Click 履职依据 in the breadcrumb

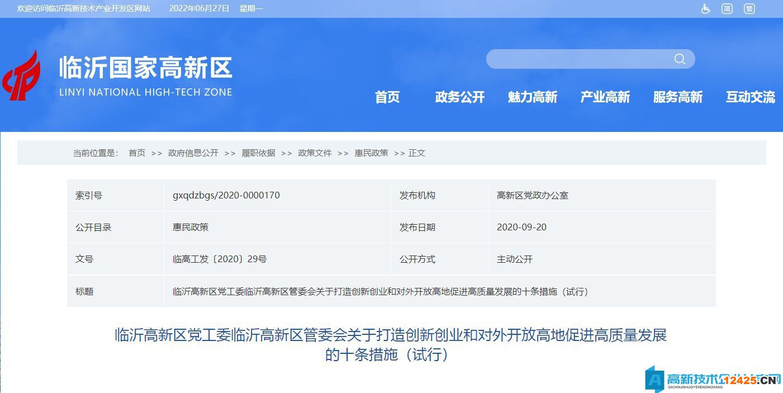(258, 153)
